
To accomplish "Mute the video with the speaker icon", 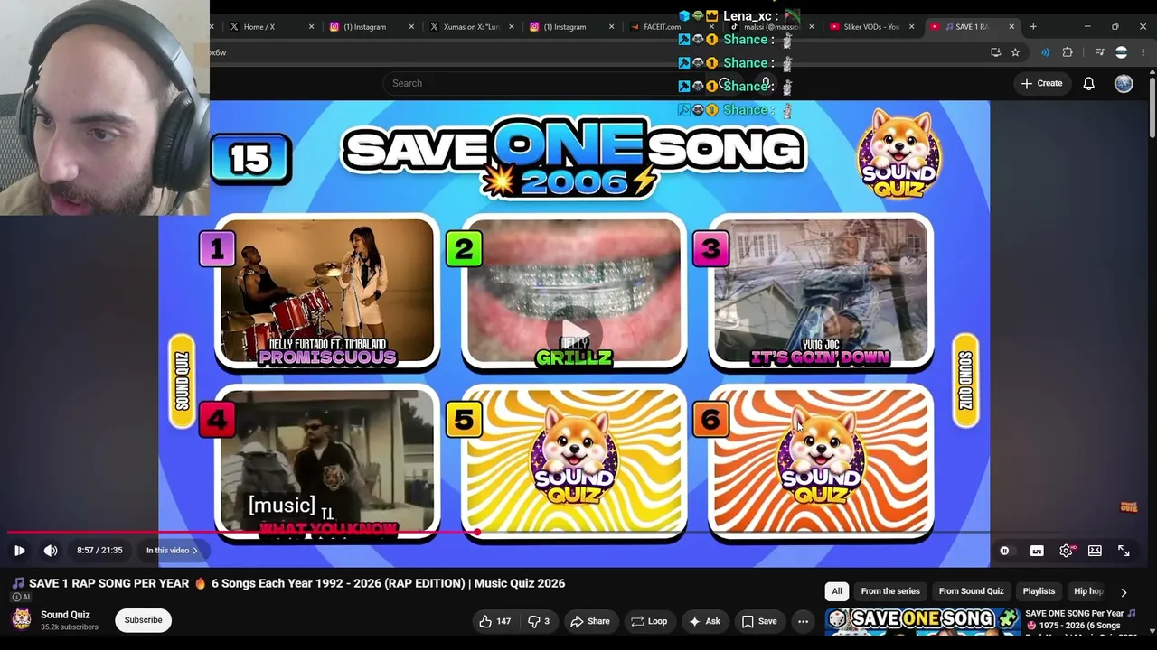I will pos(51,551).
